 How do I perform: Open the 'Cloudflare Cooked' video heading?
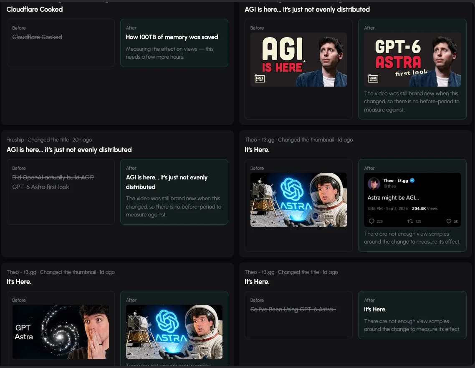pyautogui.click(x=35, y=9)
